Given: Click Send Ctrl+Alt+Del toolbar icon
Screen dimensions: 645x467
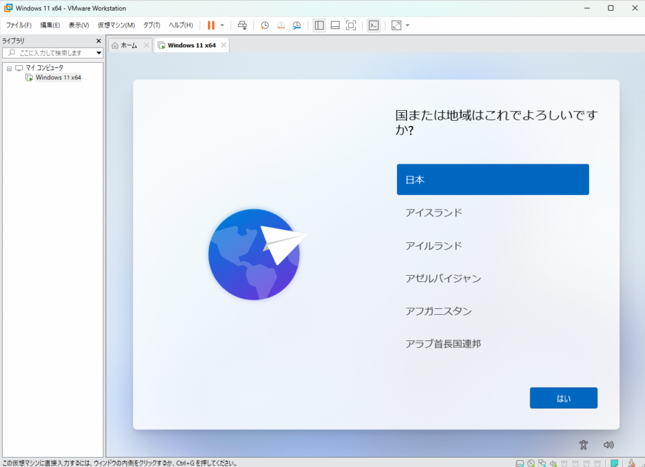Looking at the screenshot, I should pyautogui.click(x=243, y=25).
